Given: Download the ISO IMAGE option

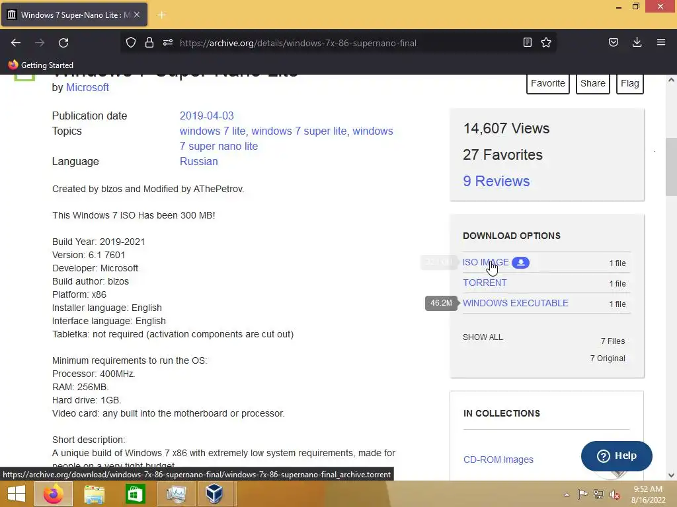Looking at the screenshot, I should click(486, 262).
